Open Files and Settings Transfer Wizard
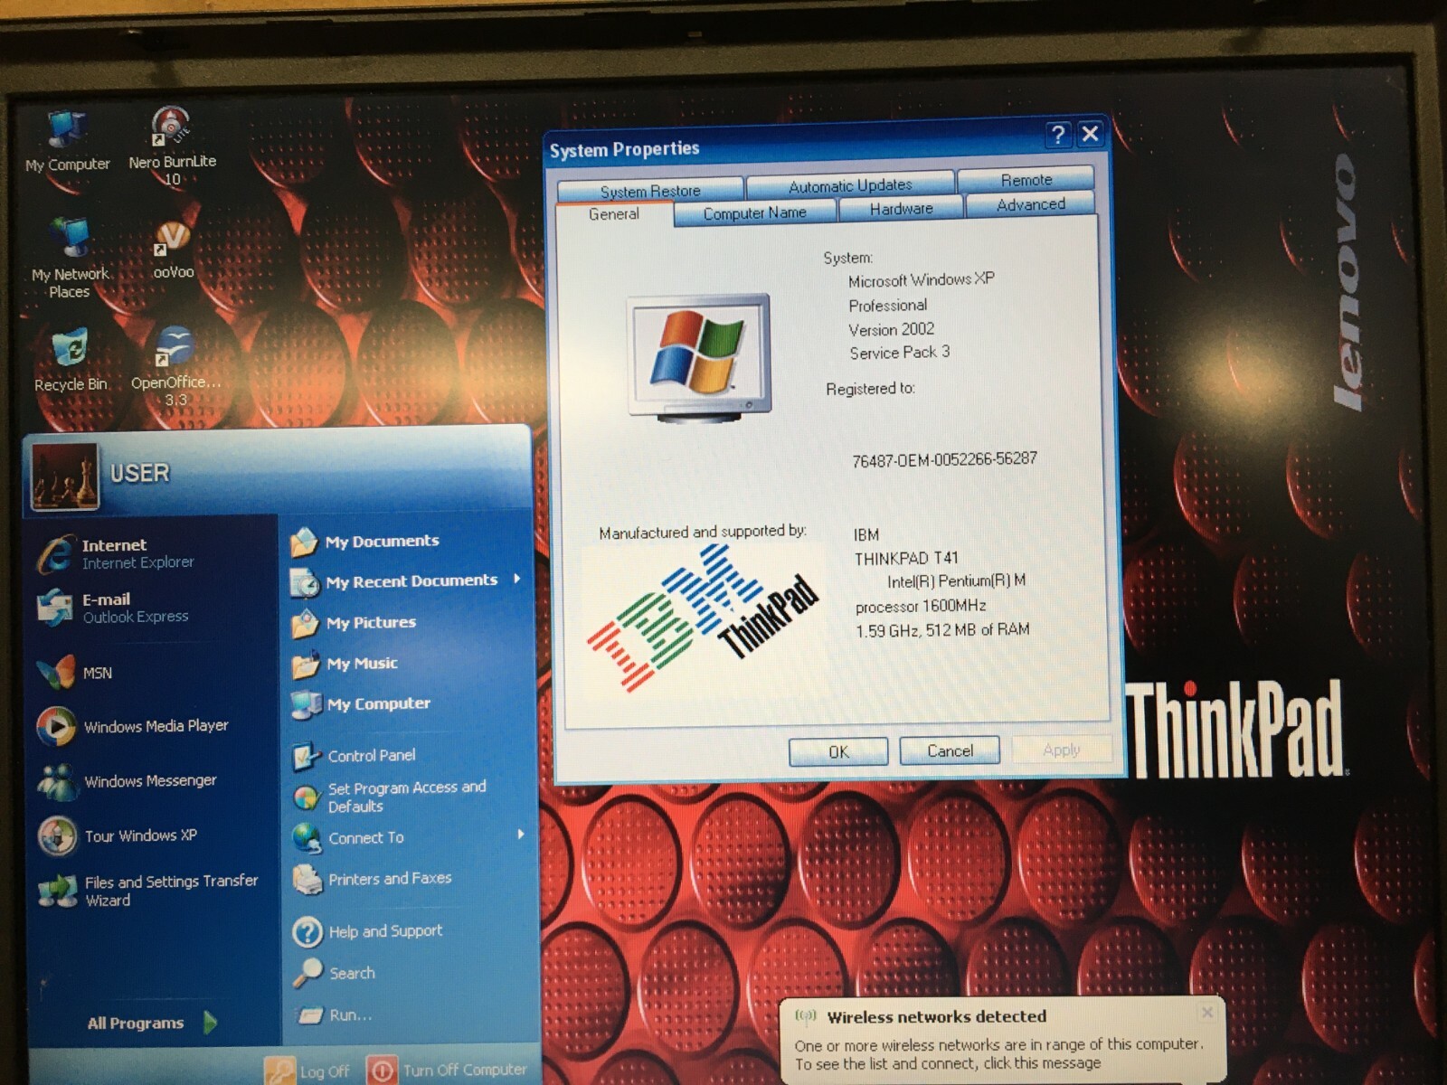Screen dimensions: 1447x1085 149,891
